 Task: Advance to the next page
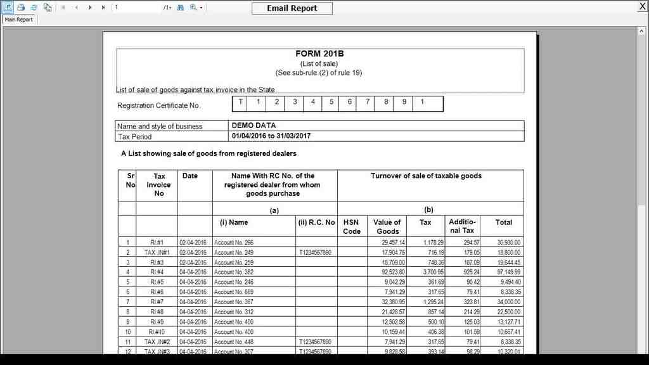click(90, 8)
